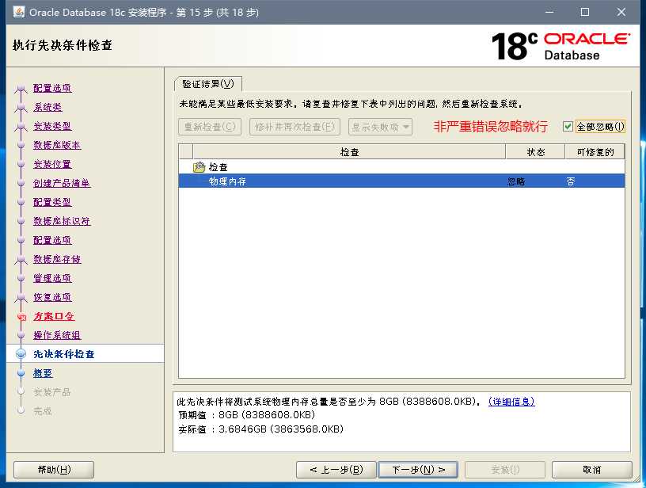The width and height of the screenshot is (646, 488).
Task: Open the first 配置选项 step link
Action: [x=52, y=88]
